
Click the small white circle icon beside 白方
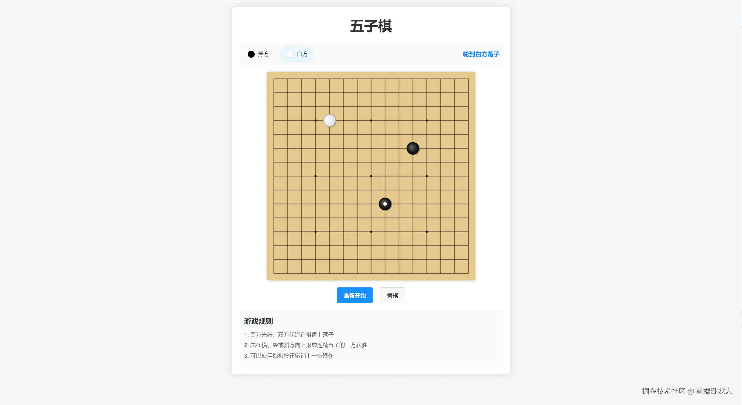(x=290, y=54)
